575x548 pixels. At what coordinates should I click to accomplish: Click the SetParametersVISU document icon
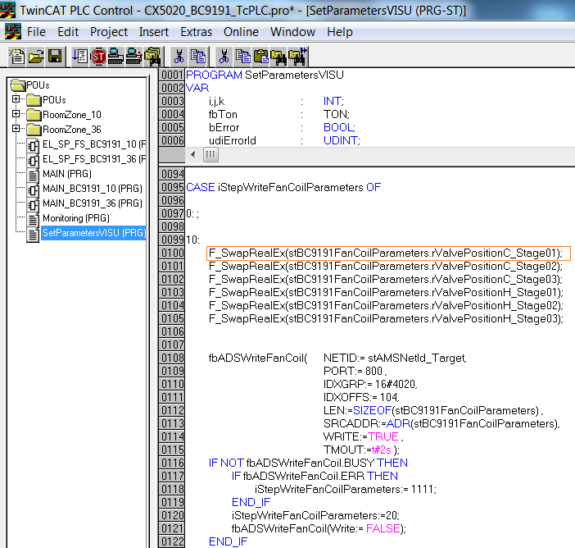click(33, 234)
